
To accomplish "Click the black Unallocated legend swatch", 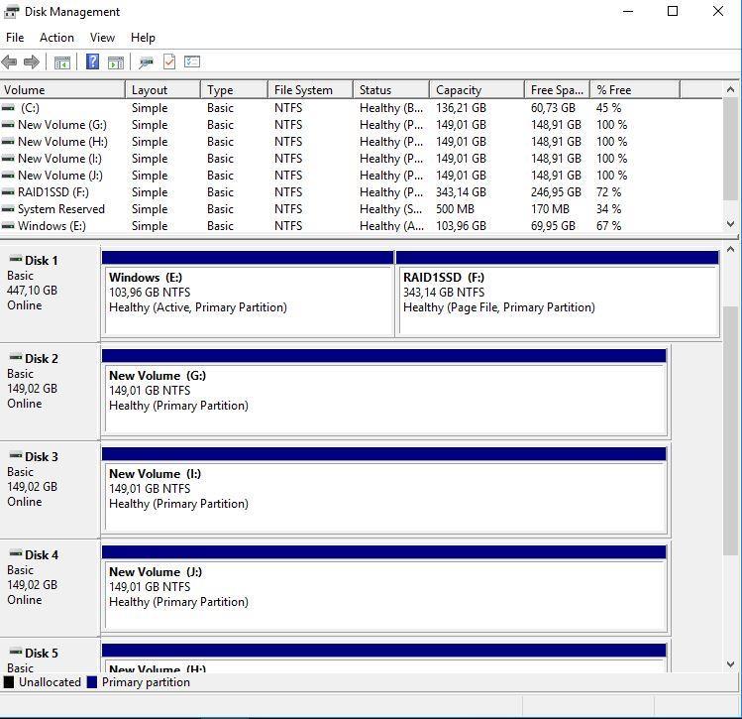I will pos(9,682).
